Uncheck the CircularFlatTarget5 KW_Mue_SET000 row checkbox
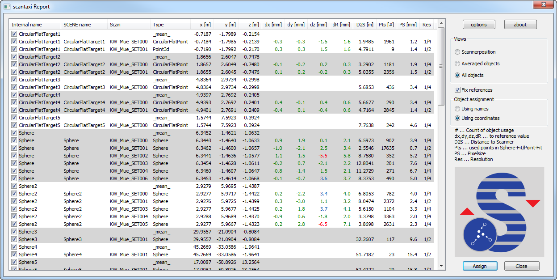 click(x=14, y=125)
